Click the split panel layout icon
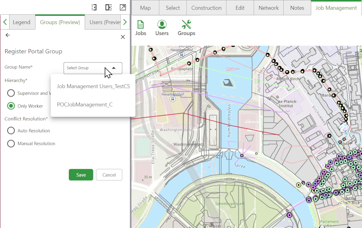 point(109,7)
